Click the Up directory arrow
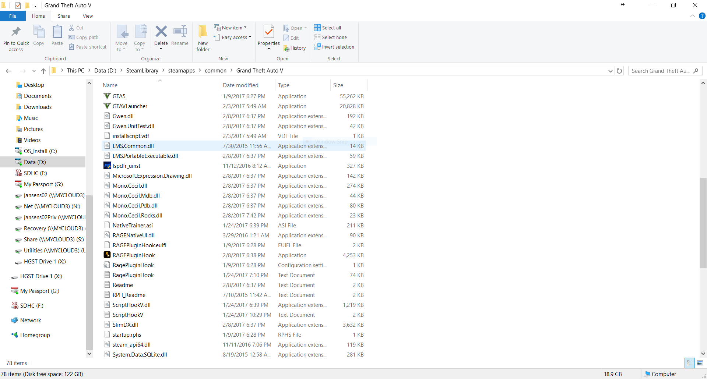This screenshot has width=707, height=379. (x=43, y=71)
